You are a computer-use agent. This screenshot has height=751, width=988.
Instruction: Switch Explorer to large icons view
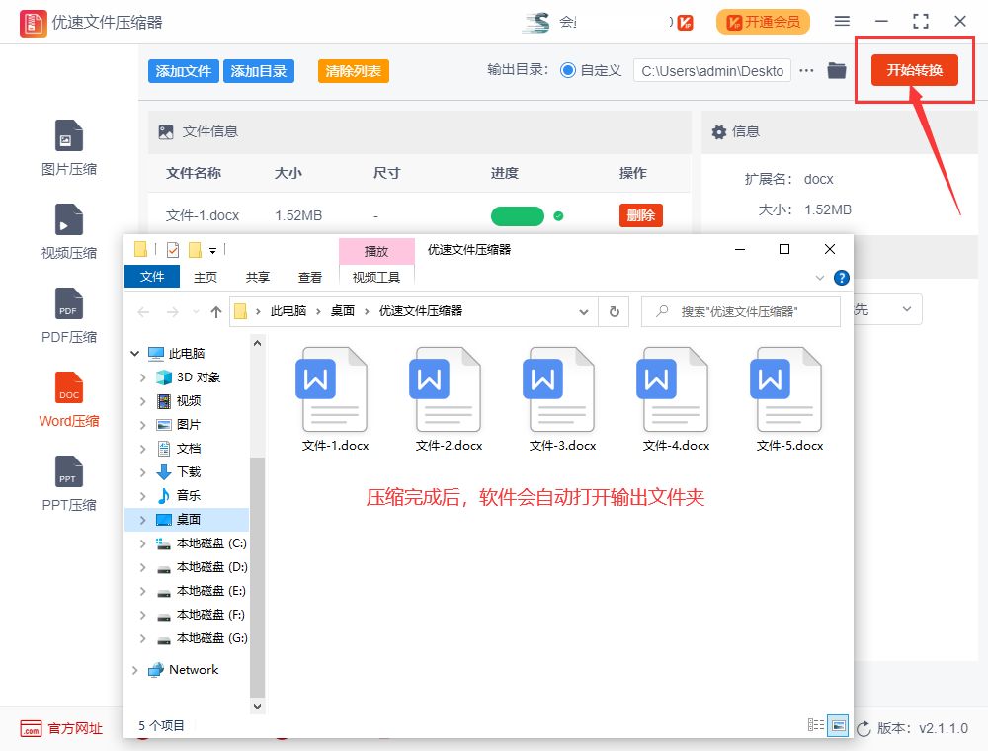838,725
